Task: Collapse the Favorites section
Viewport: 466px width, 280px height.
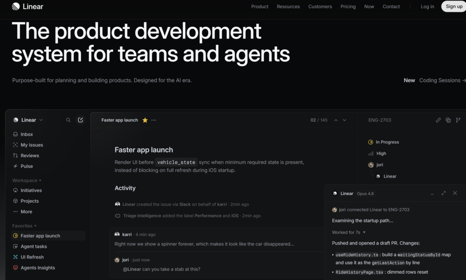Action: (x=25, y=225)
